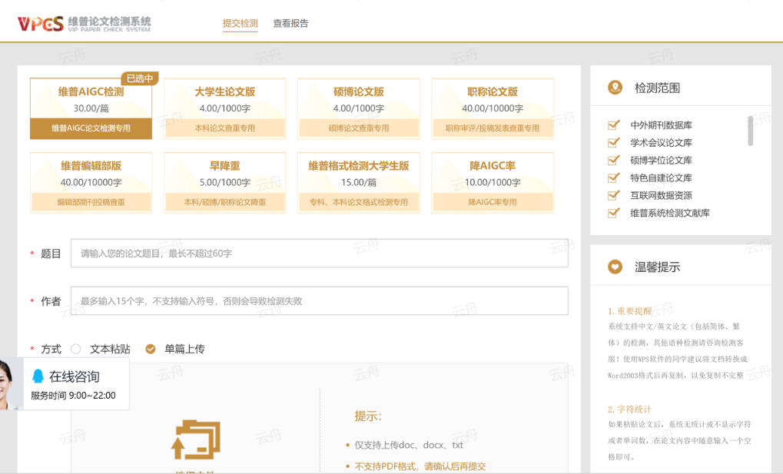Click the 本科/硕博/职称论文降重 label
The width and height of the screenshot is (783, 474).
pos(224,202)
